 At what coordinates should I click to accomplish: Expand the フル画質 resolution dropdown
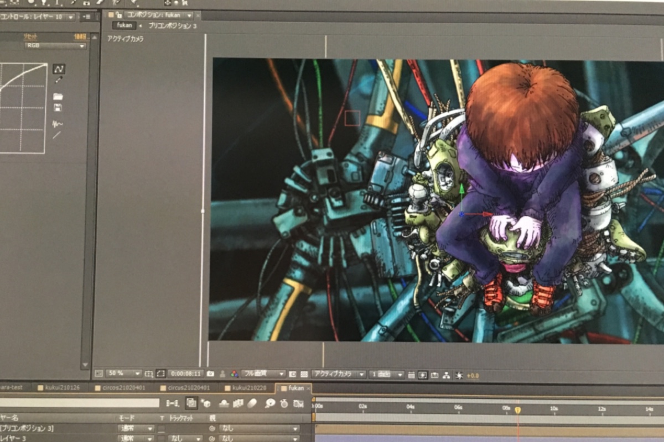pos(264,374)
